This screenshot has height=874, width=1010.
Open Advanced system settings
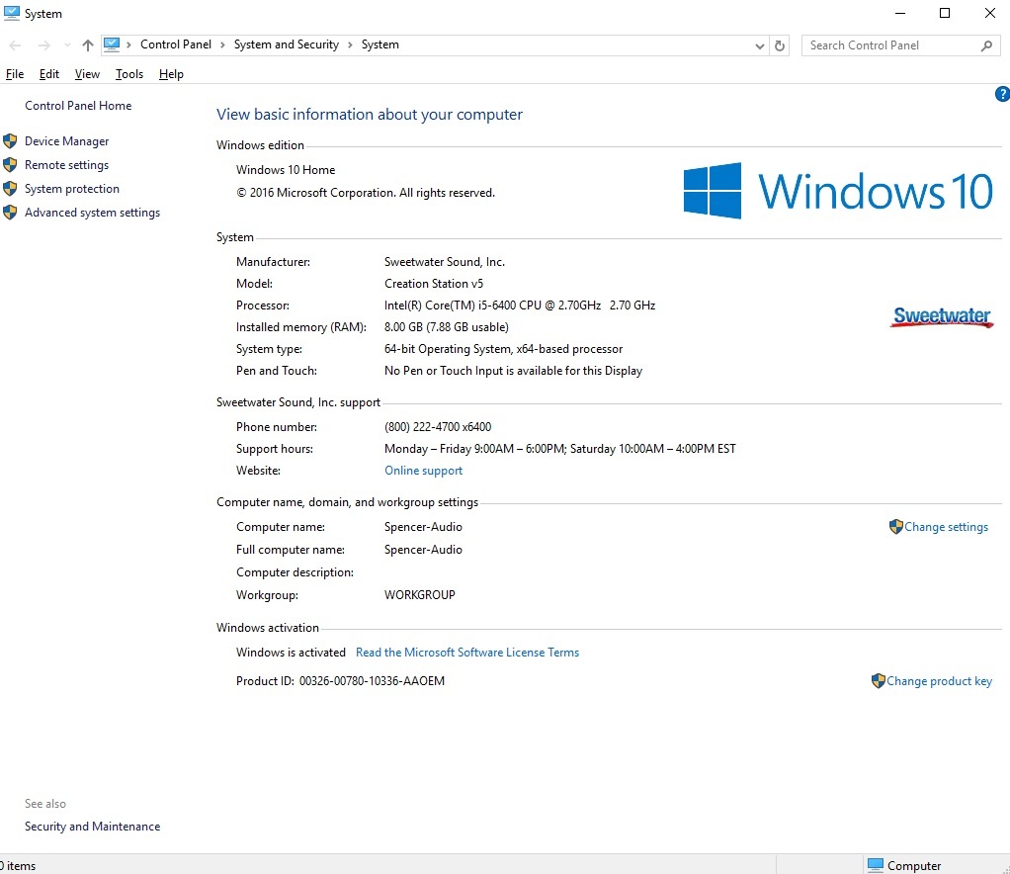pos(92,213)
